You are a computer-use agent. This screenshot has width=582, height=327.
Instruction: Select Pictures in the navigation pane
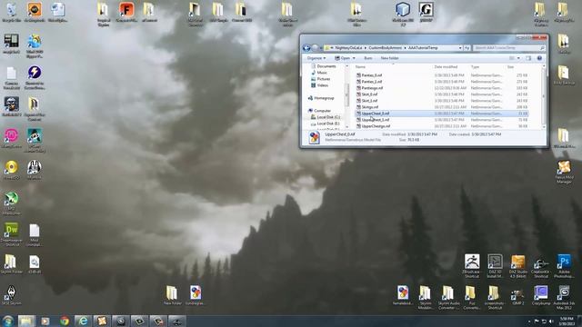pos(324,79)
